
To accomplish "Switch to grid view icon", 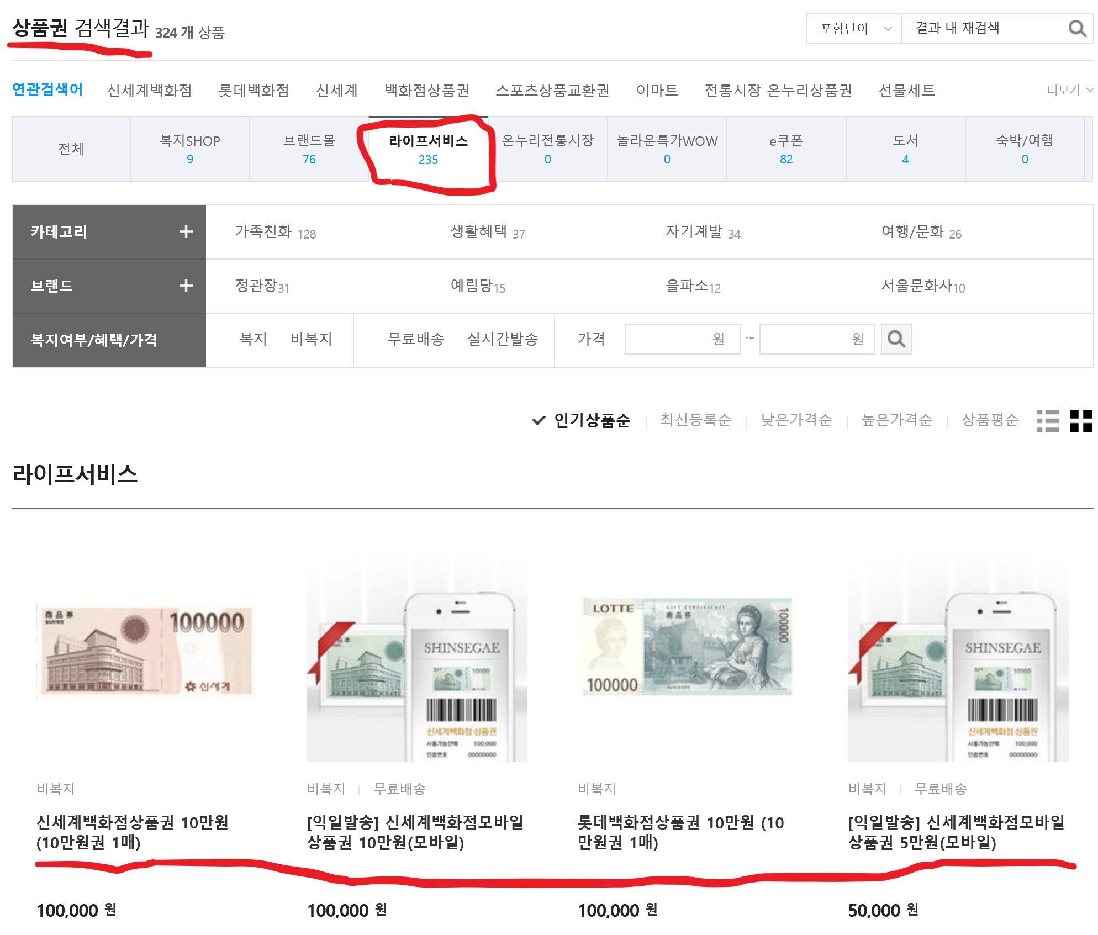I will [x=1080, y=420].
